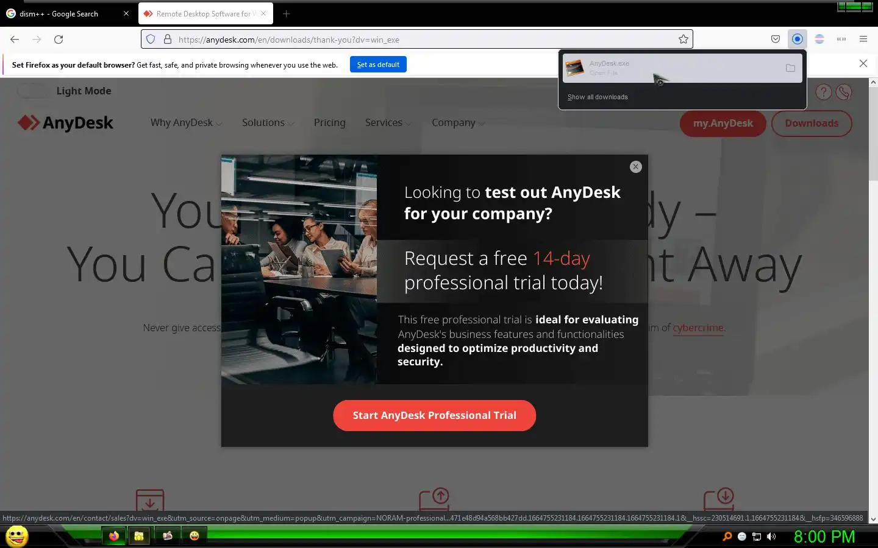878x548 pixels.
Task: Click the network tray icon
Action: (757, 536)
